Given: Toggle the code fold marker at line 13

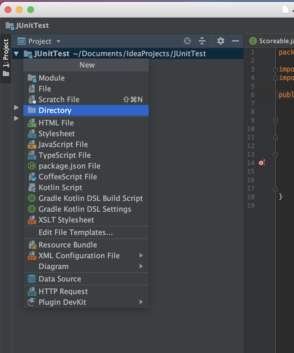Looking at the screenshot, I should click(275, 155).
